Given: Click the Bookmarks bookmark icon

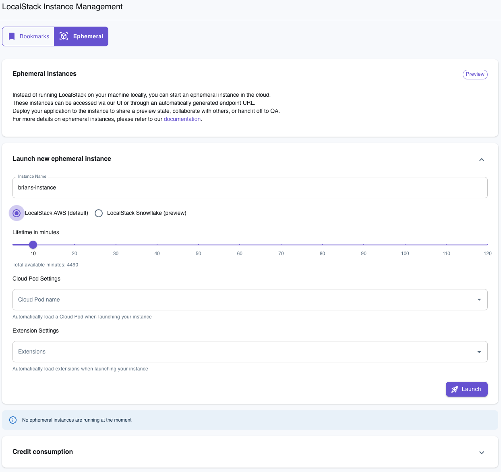Looking at the screenshot, I should click(x=12, y=36).
